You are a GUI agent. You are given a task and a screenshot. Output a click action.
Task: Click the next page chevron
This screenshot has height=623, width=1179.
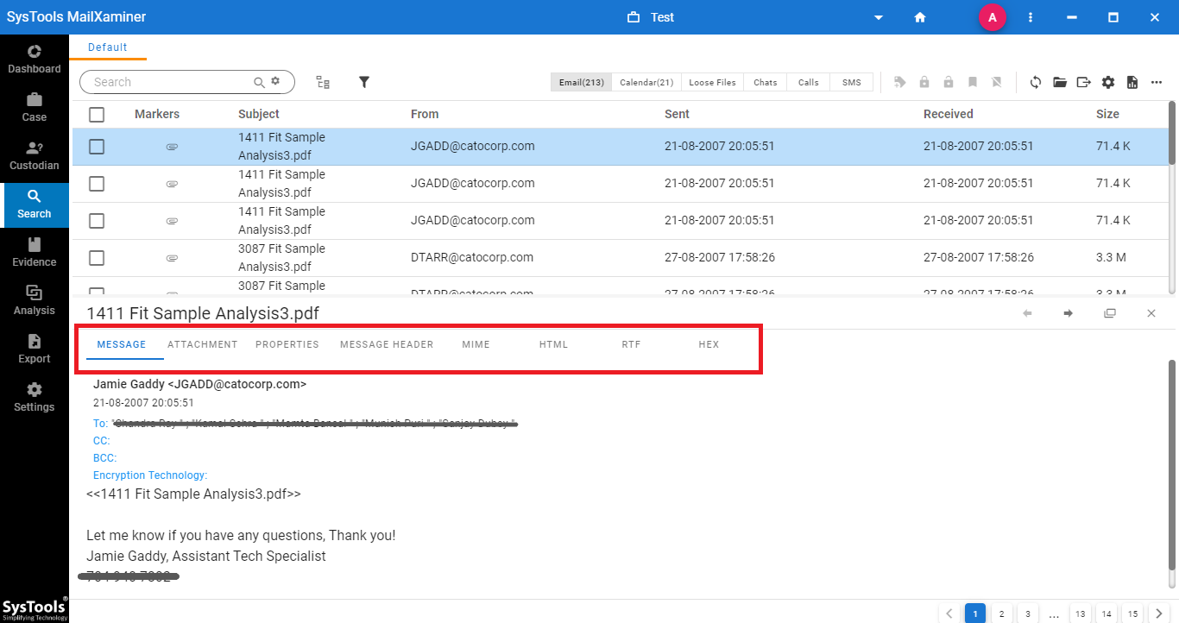(1159, 614)
